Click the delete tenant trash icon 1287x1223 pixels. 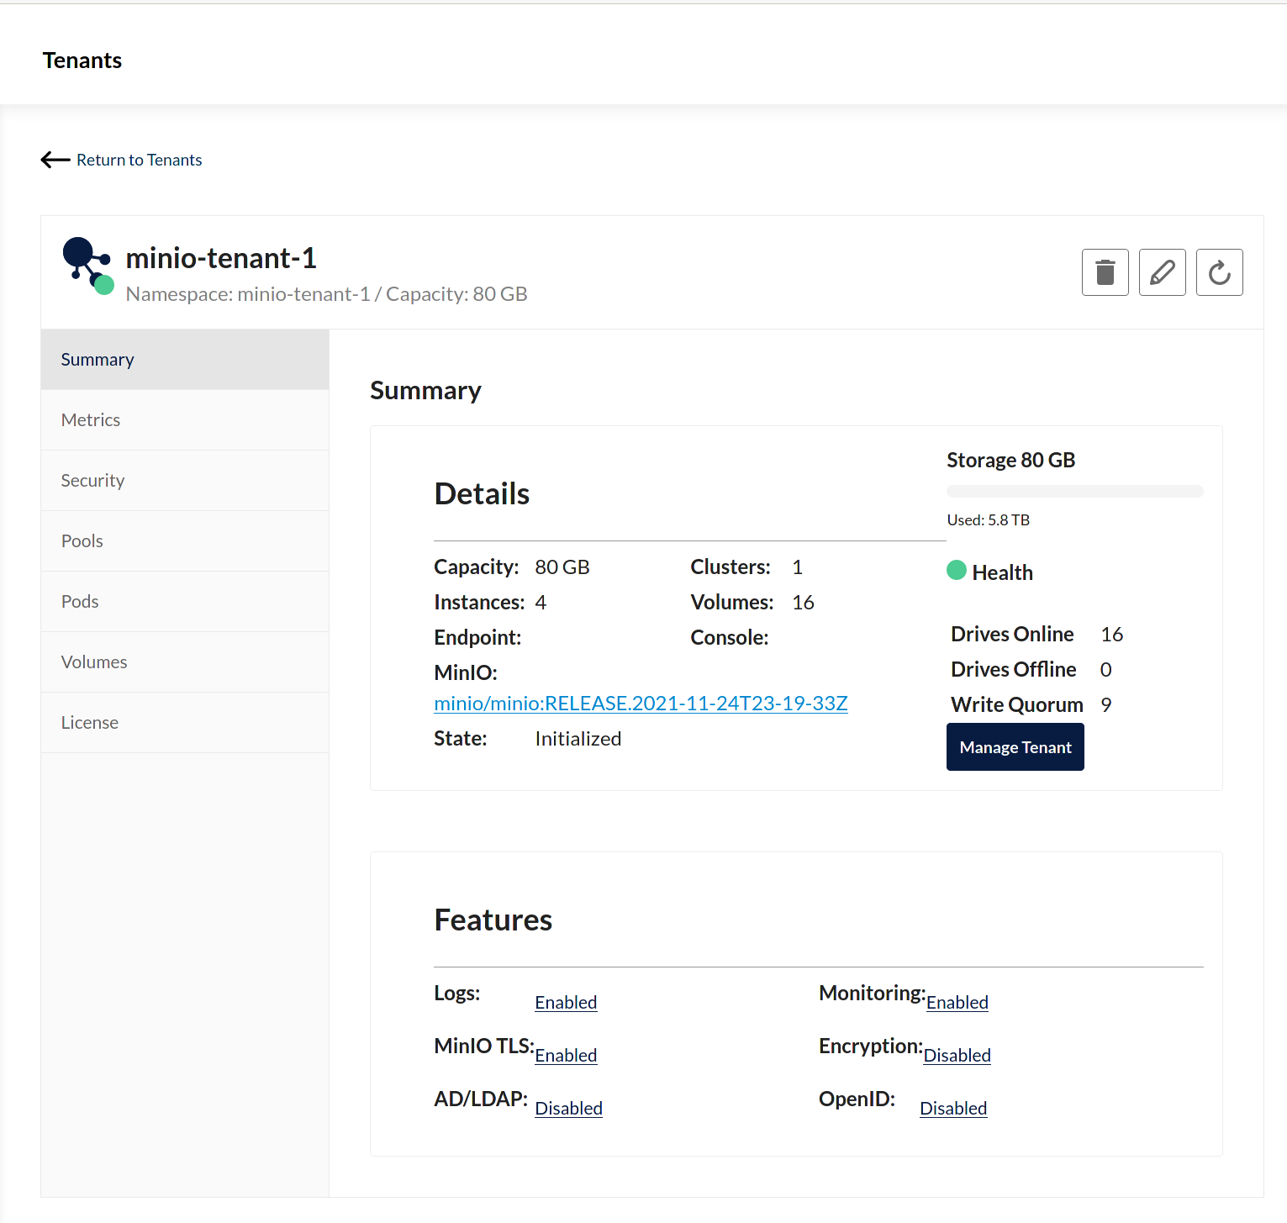pyautogui.click(x=1105, y=272)
